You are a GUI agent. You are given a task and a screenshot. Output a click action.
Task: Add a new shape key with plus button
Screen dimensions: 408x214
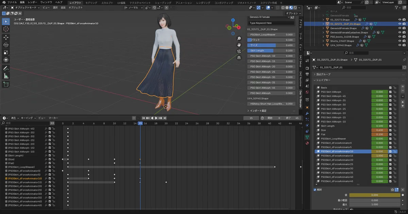pyautogui.click(x=403, y=87)
